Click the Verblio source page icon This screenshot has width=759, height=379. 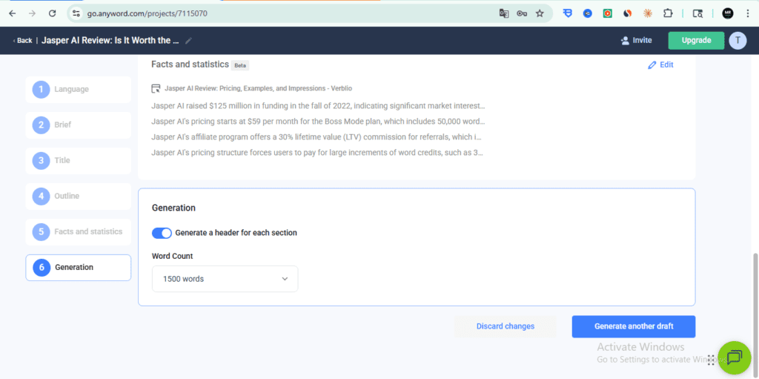pos(156,89)
